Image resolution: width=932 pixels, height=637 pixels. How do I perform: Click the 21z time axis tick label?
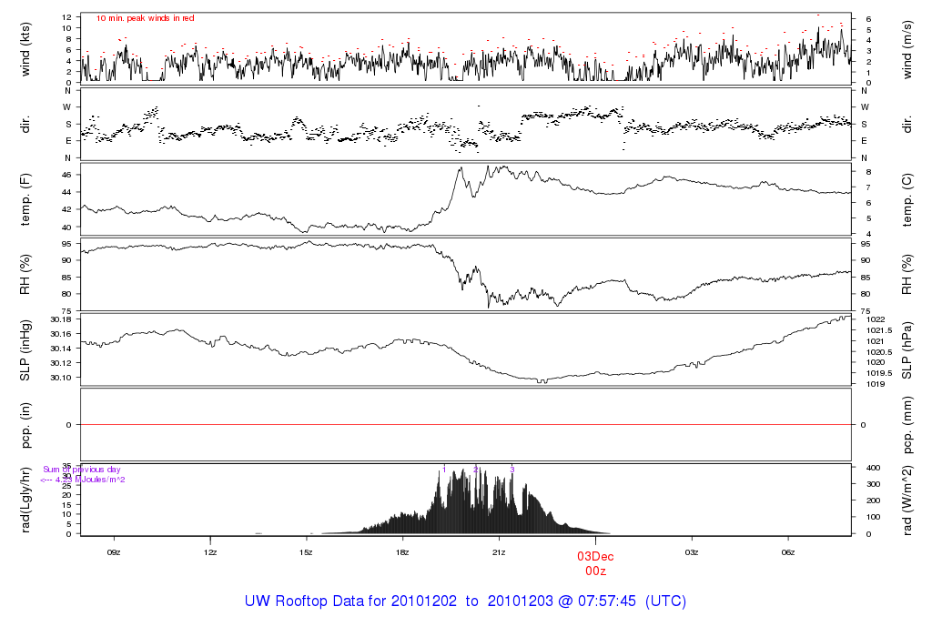(x=499, y=552)
